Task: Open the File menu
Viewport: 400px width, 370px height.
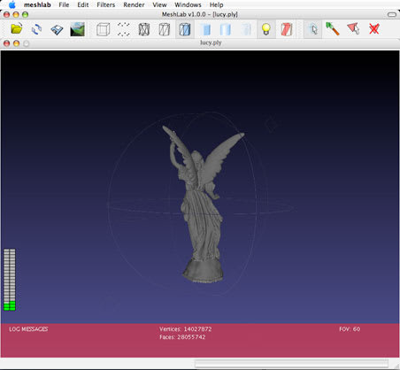Action: tap(64, 4)
